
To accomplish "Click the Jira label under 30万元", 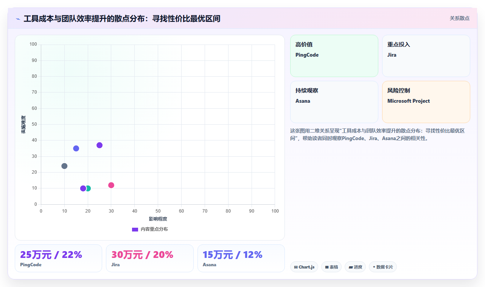I will point(115,265).
